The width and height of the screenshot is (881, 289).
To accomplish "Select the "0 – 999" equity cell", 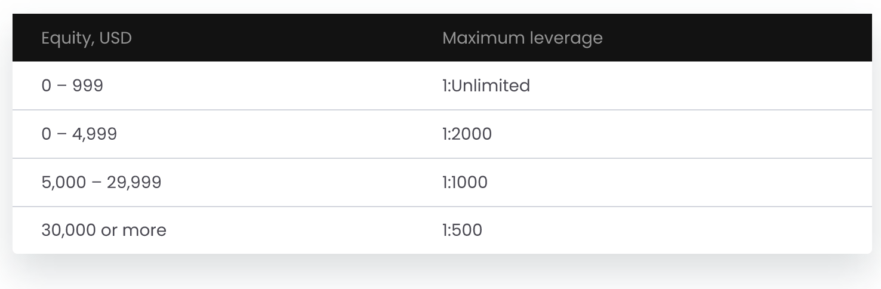I will click(x=72, y=86).
